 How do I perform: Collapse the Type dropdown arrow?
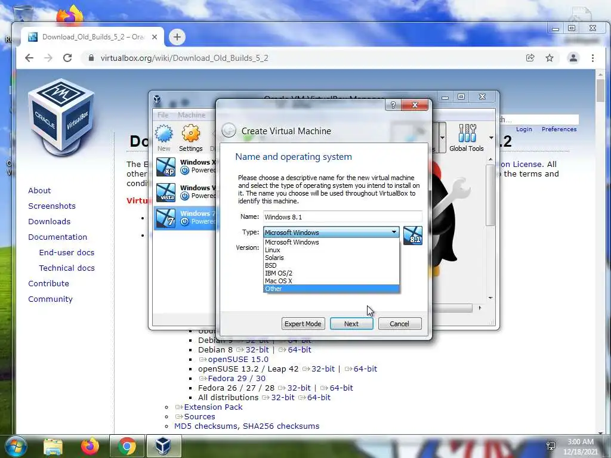[394, 232]
